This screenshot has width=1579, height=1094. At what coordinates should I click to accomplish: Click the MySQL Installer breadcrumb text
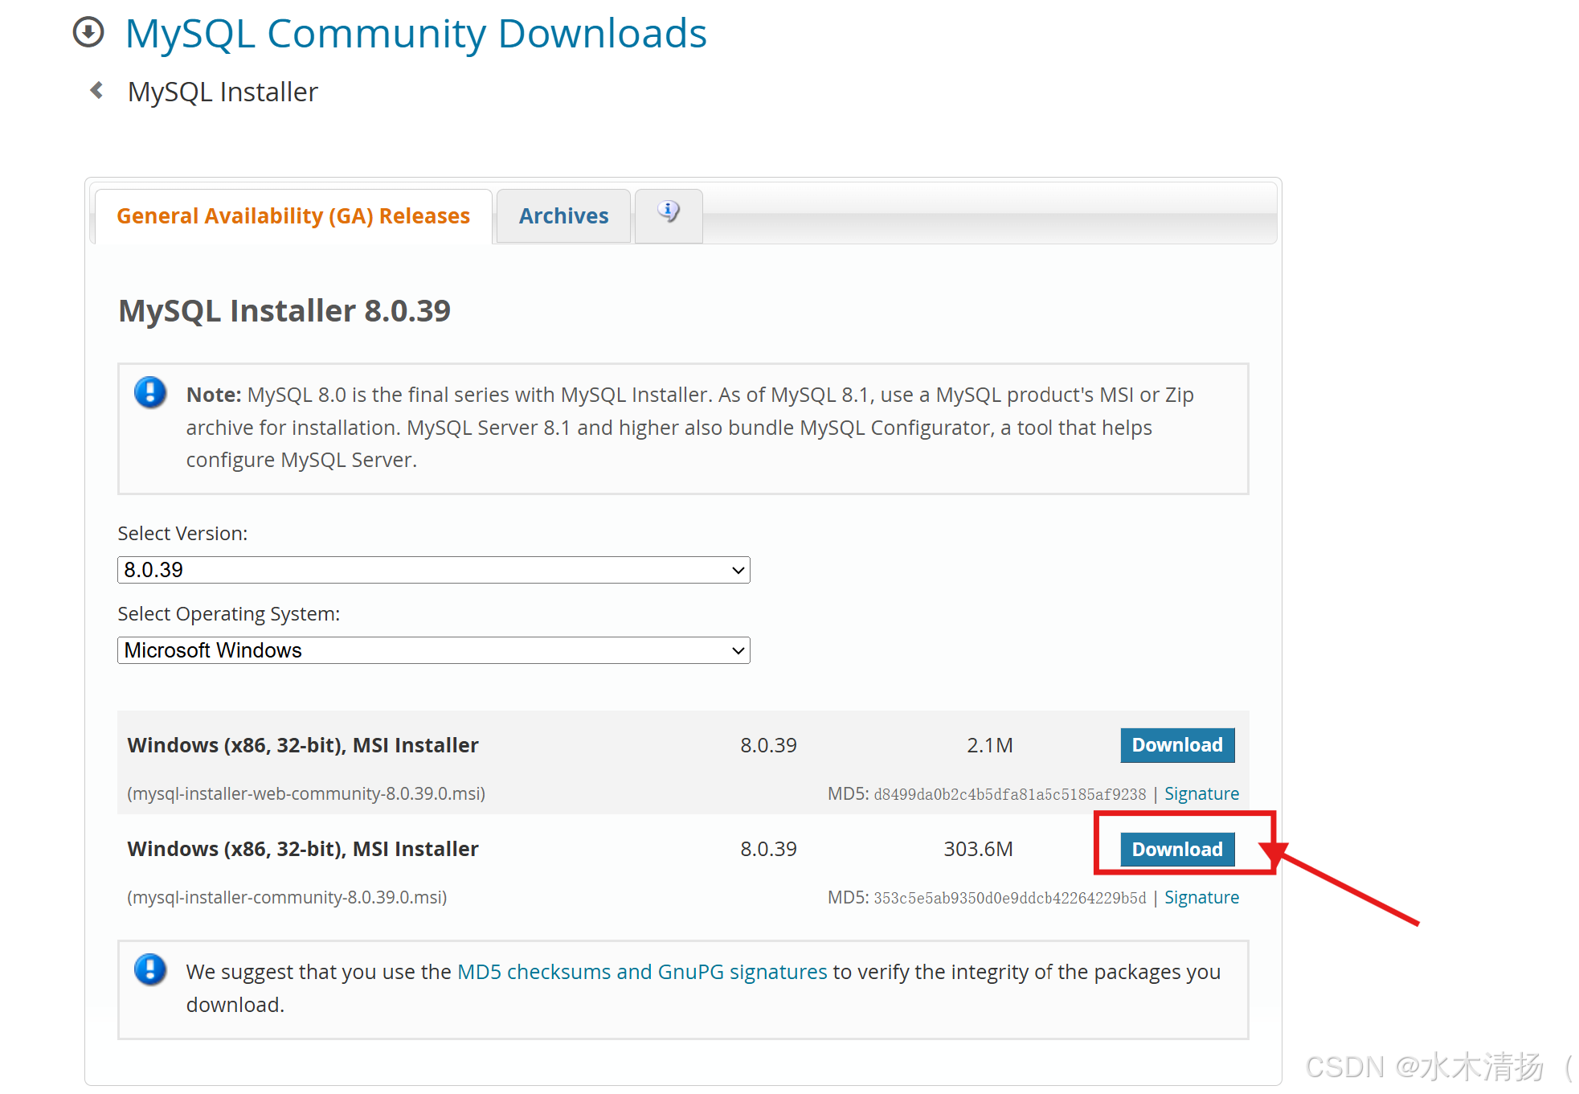tap(223, 92)
